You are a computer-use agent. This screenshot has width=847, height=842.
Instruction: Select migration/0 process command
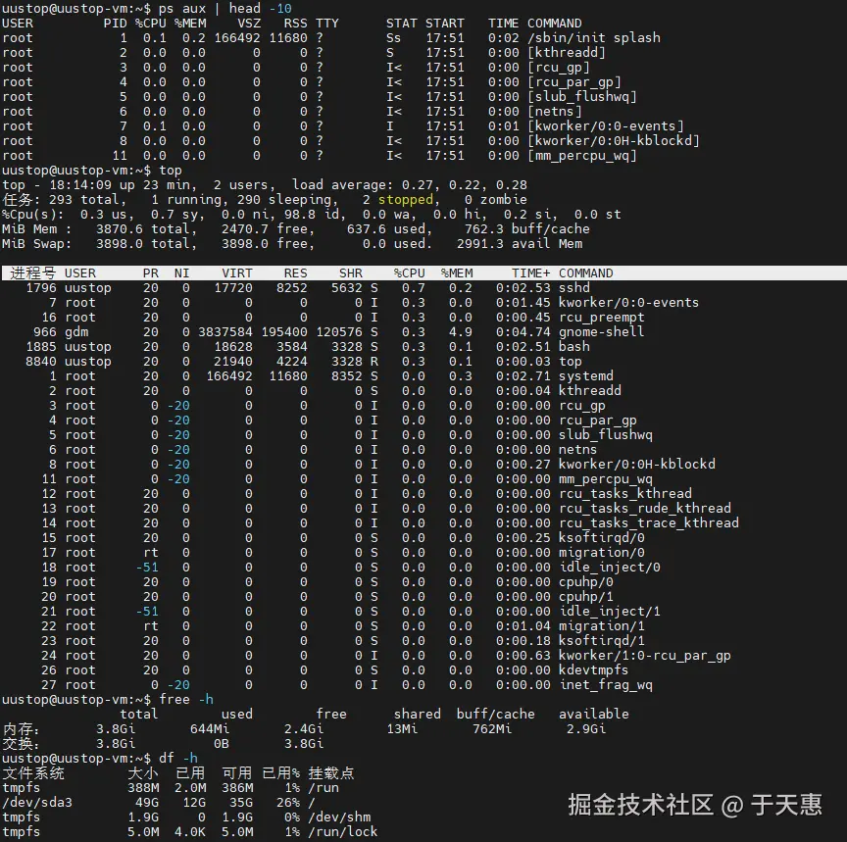pyautogui.click(x=601, y=553)
